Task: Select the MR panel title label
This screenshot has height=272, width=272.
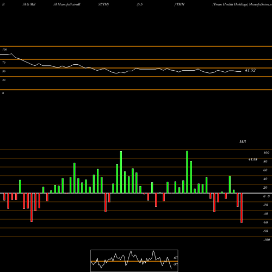Action: tap(243, 141)
